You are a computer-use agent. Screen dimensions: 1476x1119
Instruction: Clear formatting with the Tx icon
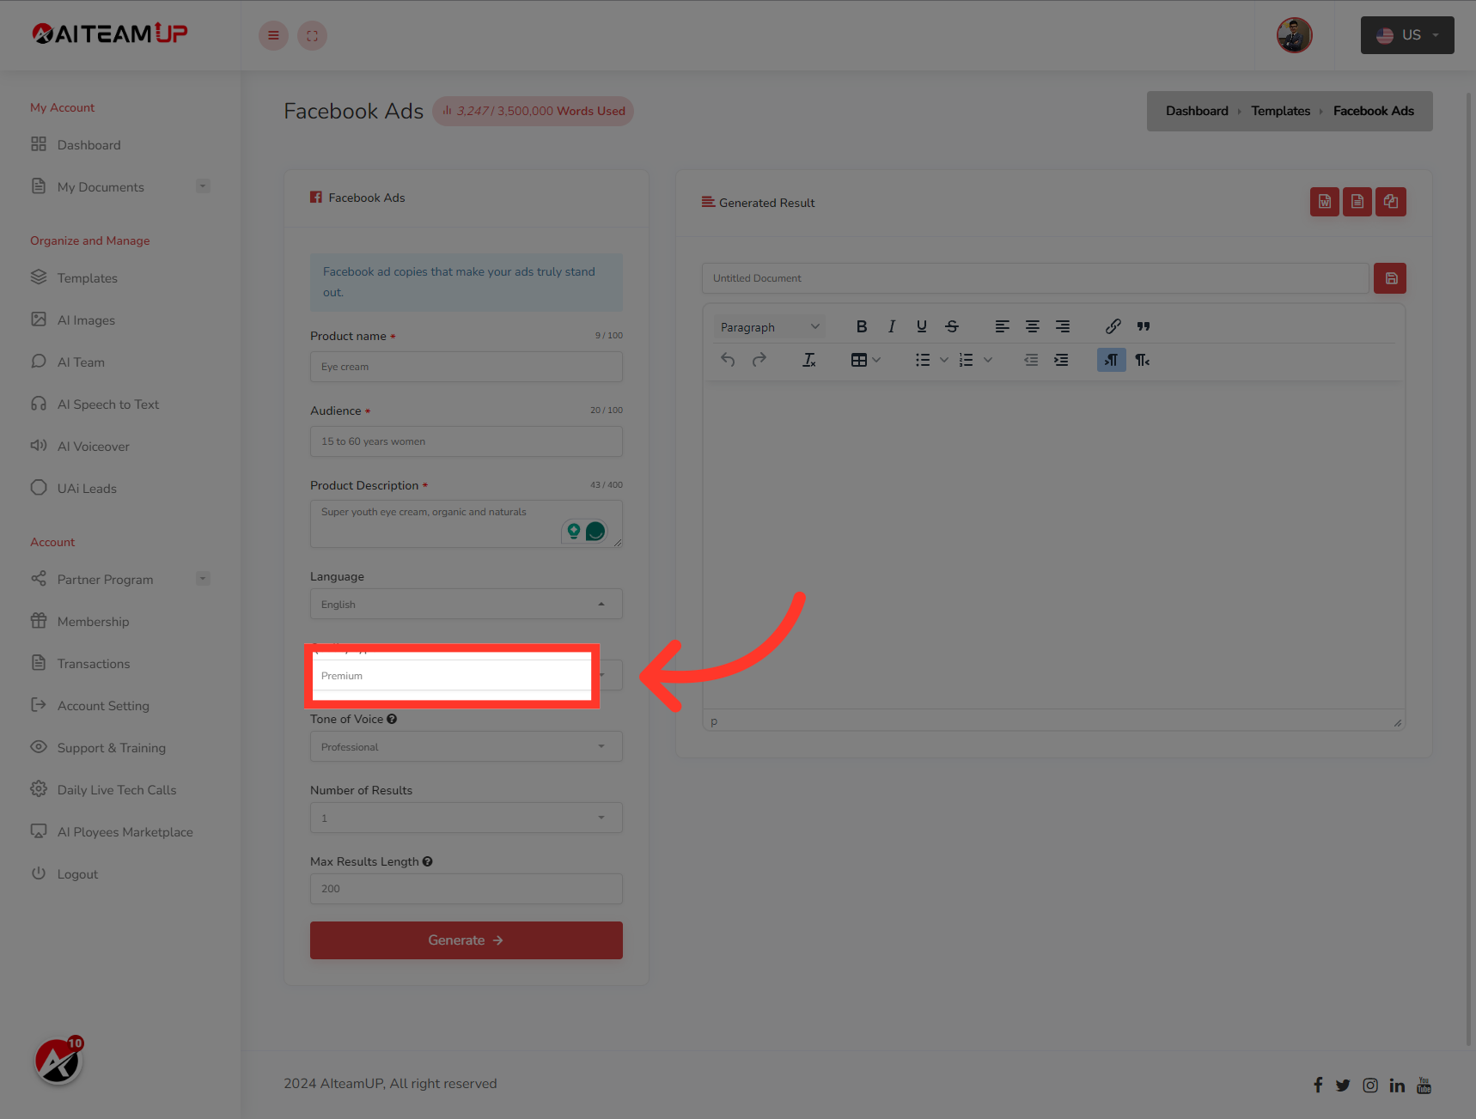(808, 360)
